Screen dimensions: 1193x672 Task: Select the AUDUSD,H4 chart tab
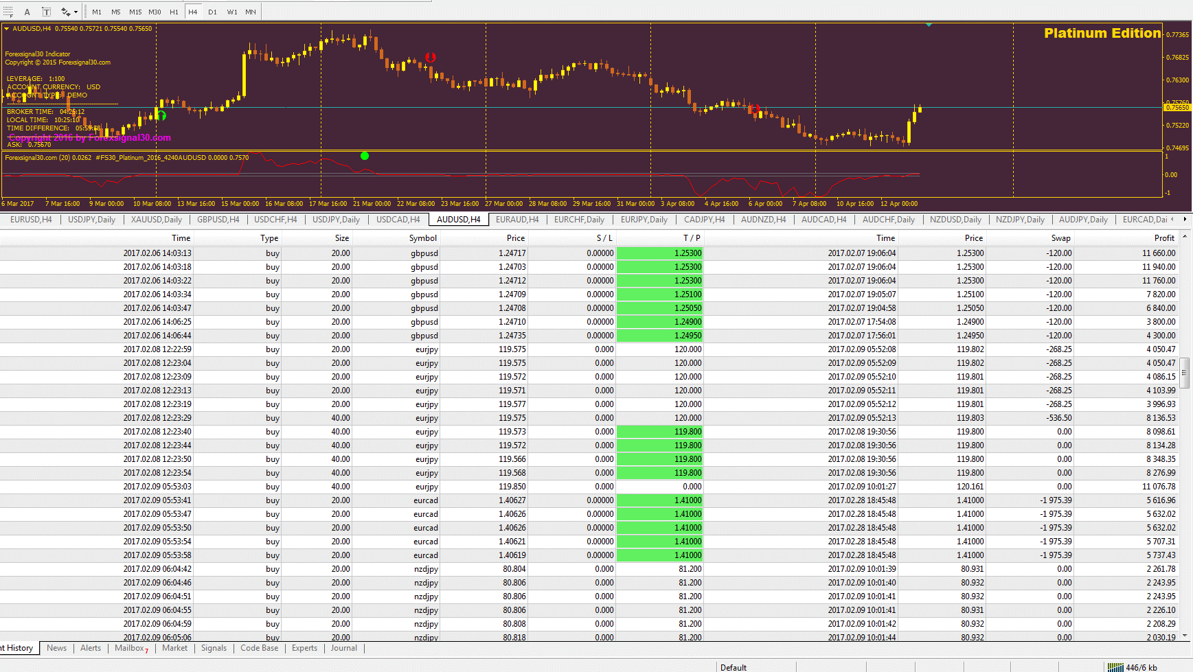click(459, 220)
